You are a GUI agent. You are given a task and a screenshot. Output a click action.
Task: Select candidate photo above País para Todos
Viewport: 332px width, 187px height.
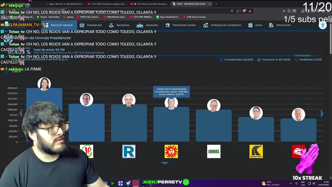pos(256,113)
